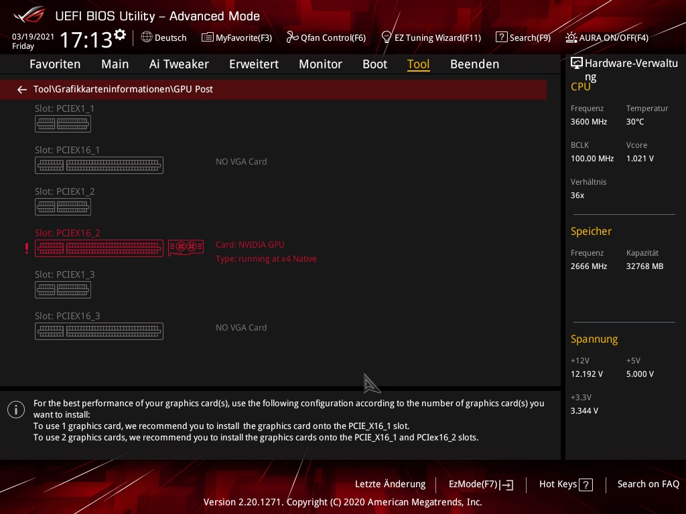Click Type: running at x4 Native
Screen dimensions: 686x514
(266, 259)
